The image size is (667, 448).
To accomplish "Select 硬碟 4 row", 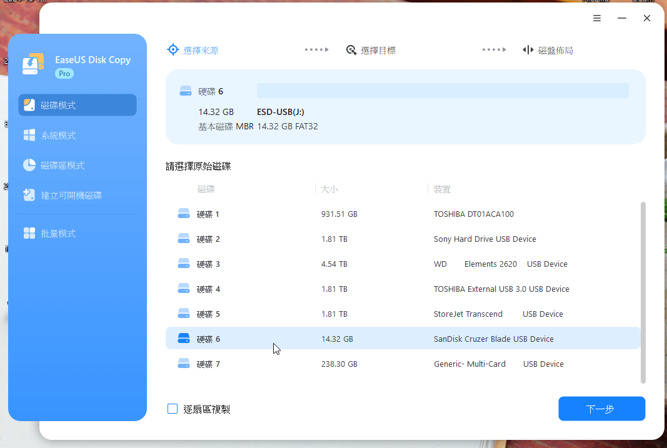I will [403, 289].
